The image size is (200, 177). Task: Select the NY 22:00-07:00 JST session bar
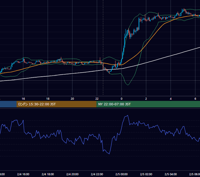tap(148, 104)
